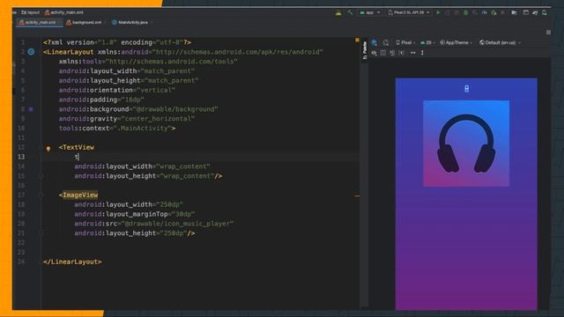Click the yellow warning stripe mark near line 17
The image size is (564, 317).
[x=357, y=195]
